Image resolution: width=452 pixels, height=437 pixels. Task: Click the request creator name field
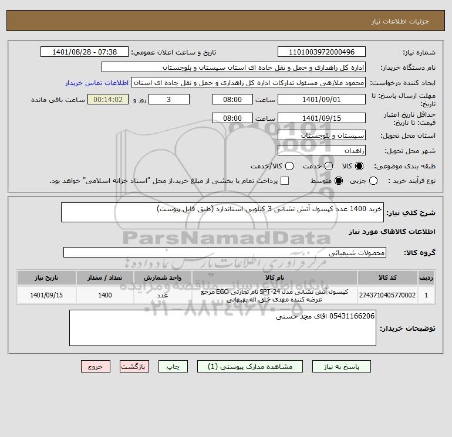[248, 82]
